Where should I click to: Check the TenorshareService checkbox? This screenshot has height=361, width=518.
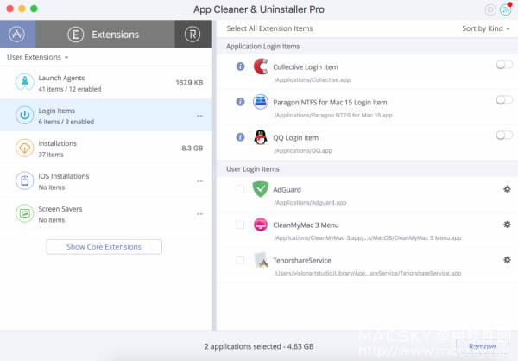pos(240,260)
